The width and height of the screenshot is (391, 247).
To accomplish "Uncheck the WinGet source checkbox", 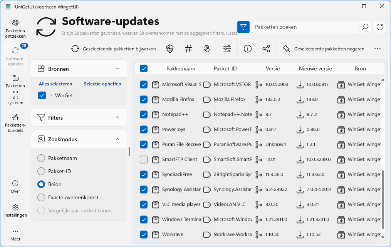I will 42,95.
